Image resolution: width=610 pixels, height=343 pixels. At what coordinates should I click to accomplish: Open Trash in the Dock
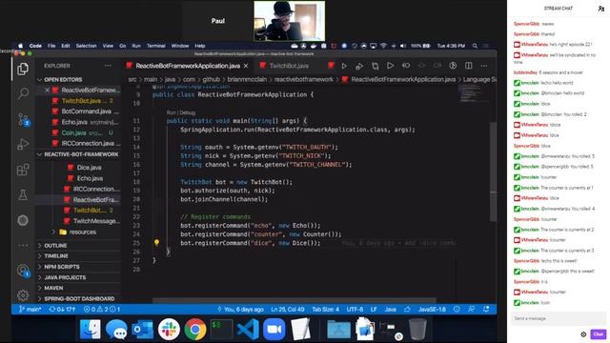pyautogui.click(x=417, y=330)
